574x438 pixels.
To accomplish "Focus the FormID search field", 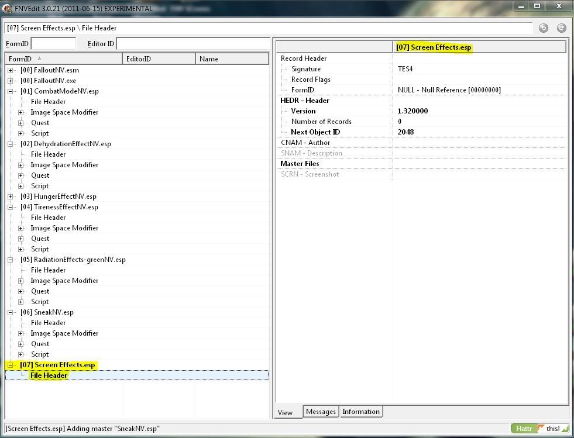I will pyautogui.click(x=53, y=44).
